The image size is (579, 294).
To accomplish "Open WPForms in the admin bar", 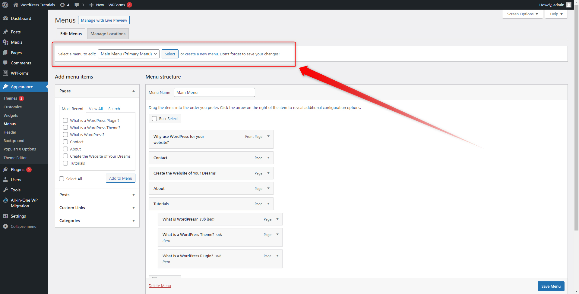I will click(120, 5).
